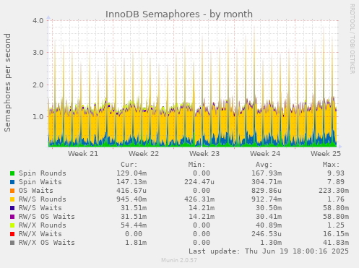Screen dimensions: 359x268
Task: Click the '1.0' y-axis tick label
Action: click(x=38, y=117)
